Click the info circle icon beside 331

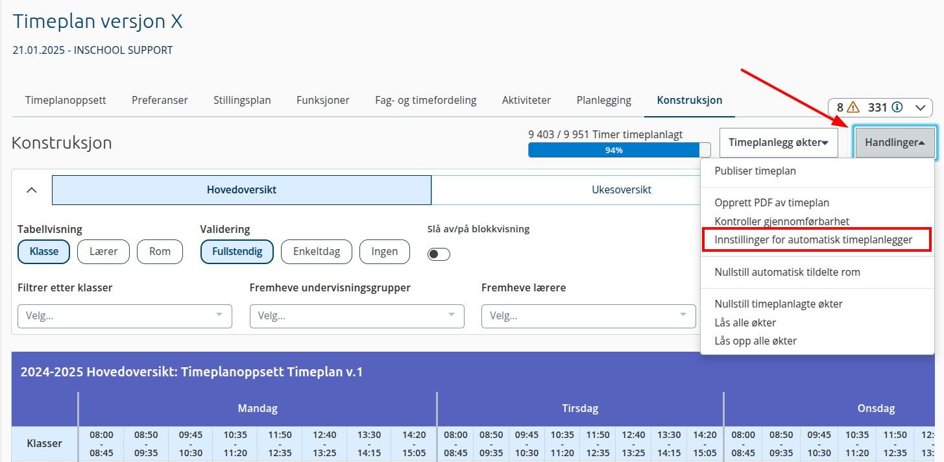pyautogui.click(x=897, y=108)
